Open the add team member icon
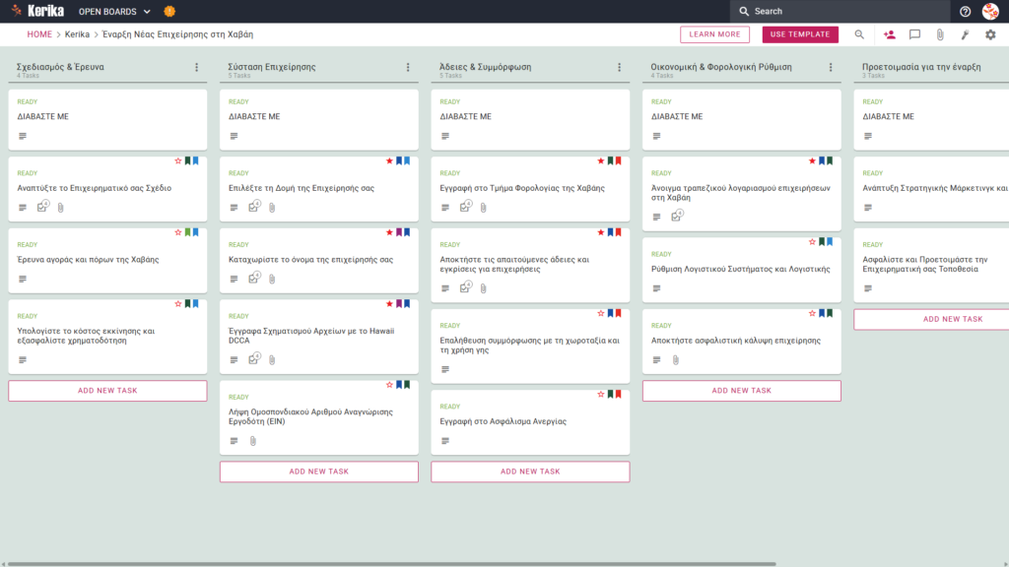Screen dimensions: 1009x567 point(890,34)
